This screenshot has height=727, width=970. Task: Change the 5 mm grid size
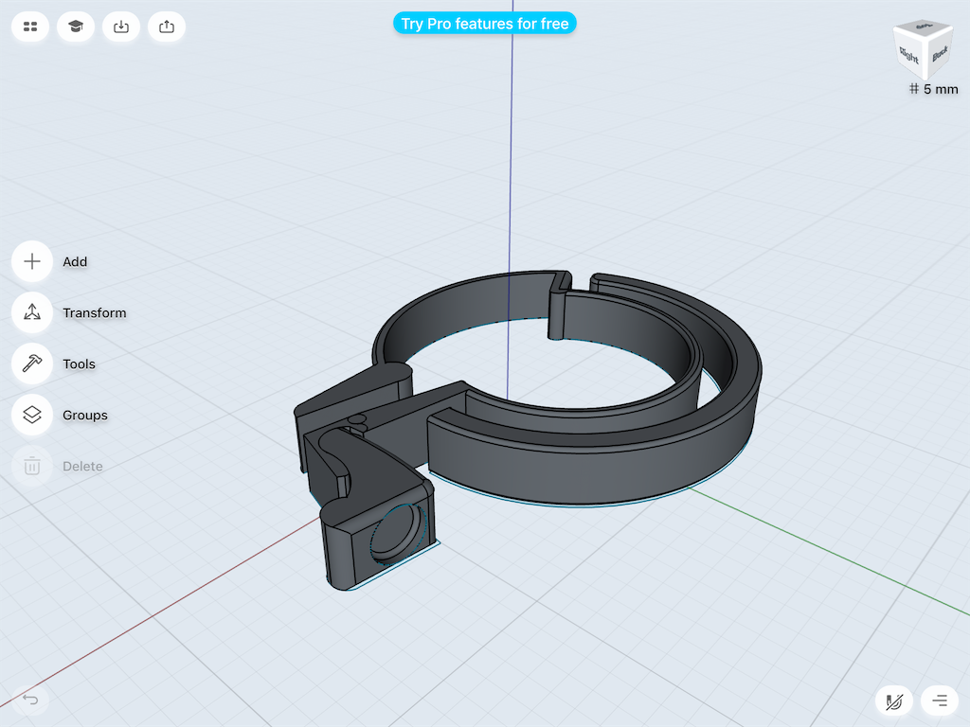pos(933,89)
